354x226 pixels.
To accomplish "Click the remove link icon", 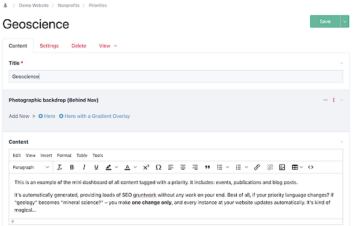I will (x=270, y=167).
